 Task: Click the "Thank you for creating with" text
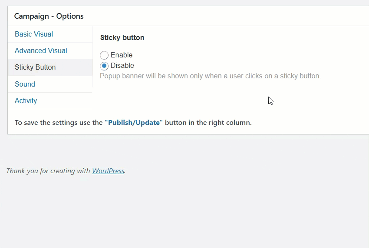(x=48, y=171)
